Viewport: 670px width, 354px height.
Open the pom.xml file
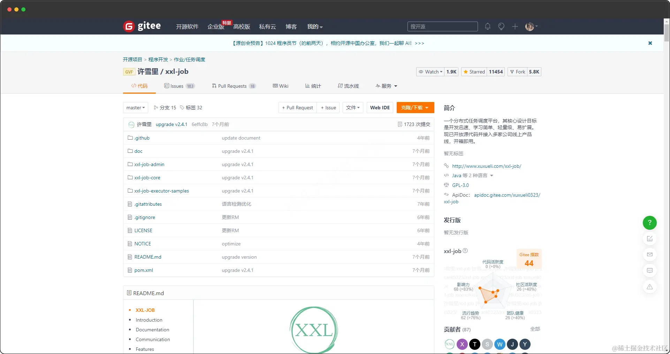point(144,270)
